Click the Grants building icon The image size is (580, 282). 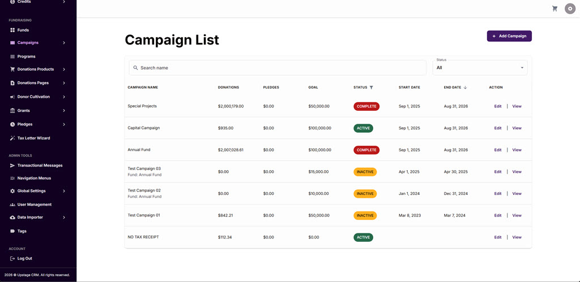click(x=12, y=111)
